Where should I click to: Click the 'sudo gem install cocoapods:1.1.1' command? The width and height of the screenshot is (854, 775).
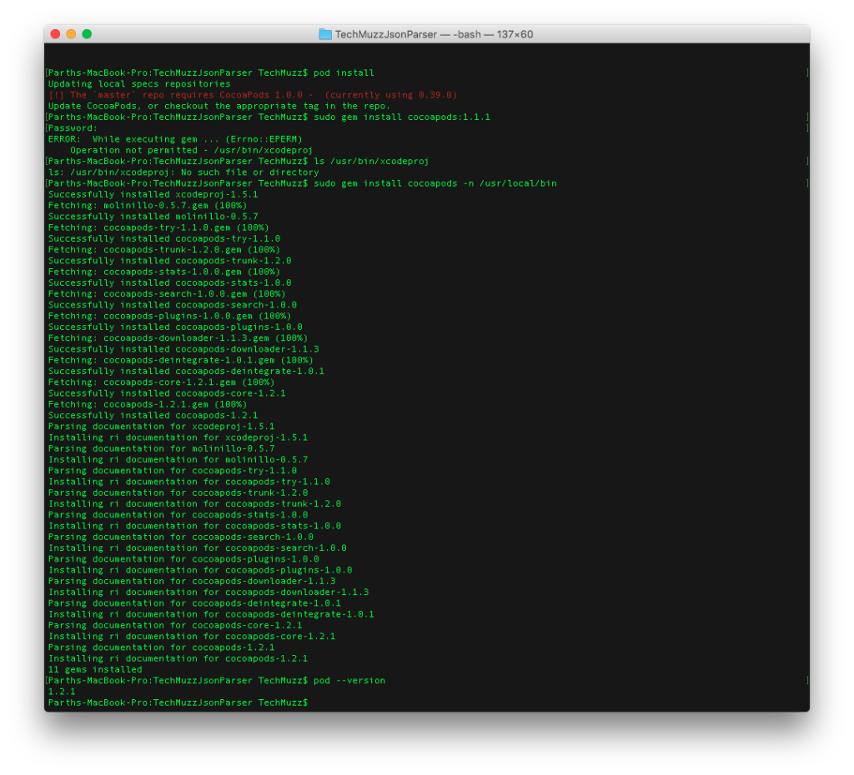[x=402, y=117]
